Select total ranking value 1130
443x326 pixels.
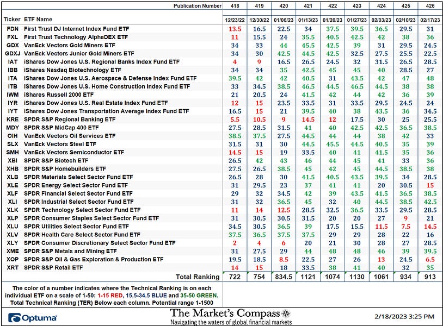tap(357, 277)
